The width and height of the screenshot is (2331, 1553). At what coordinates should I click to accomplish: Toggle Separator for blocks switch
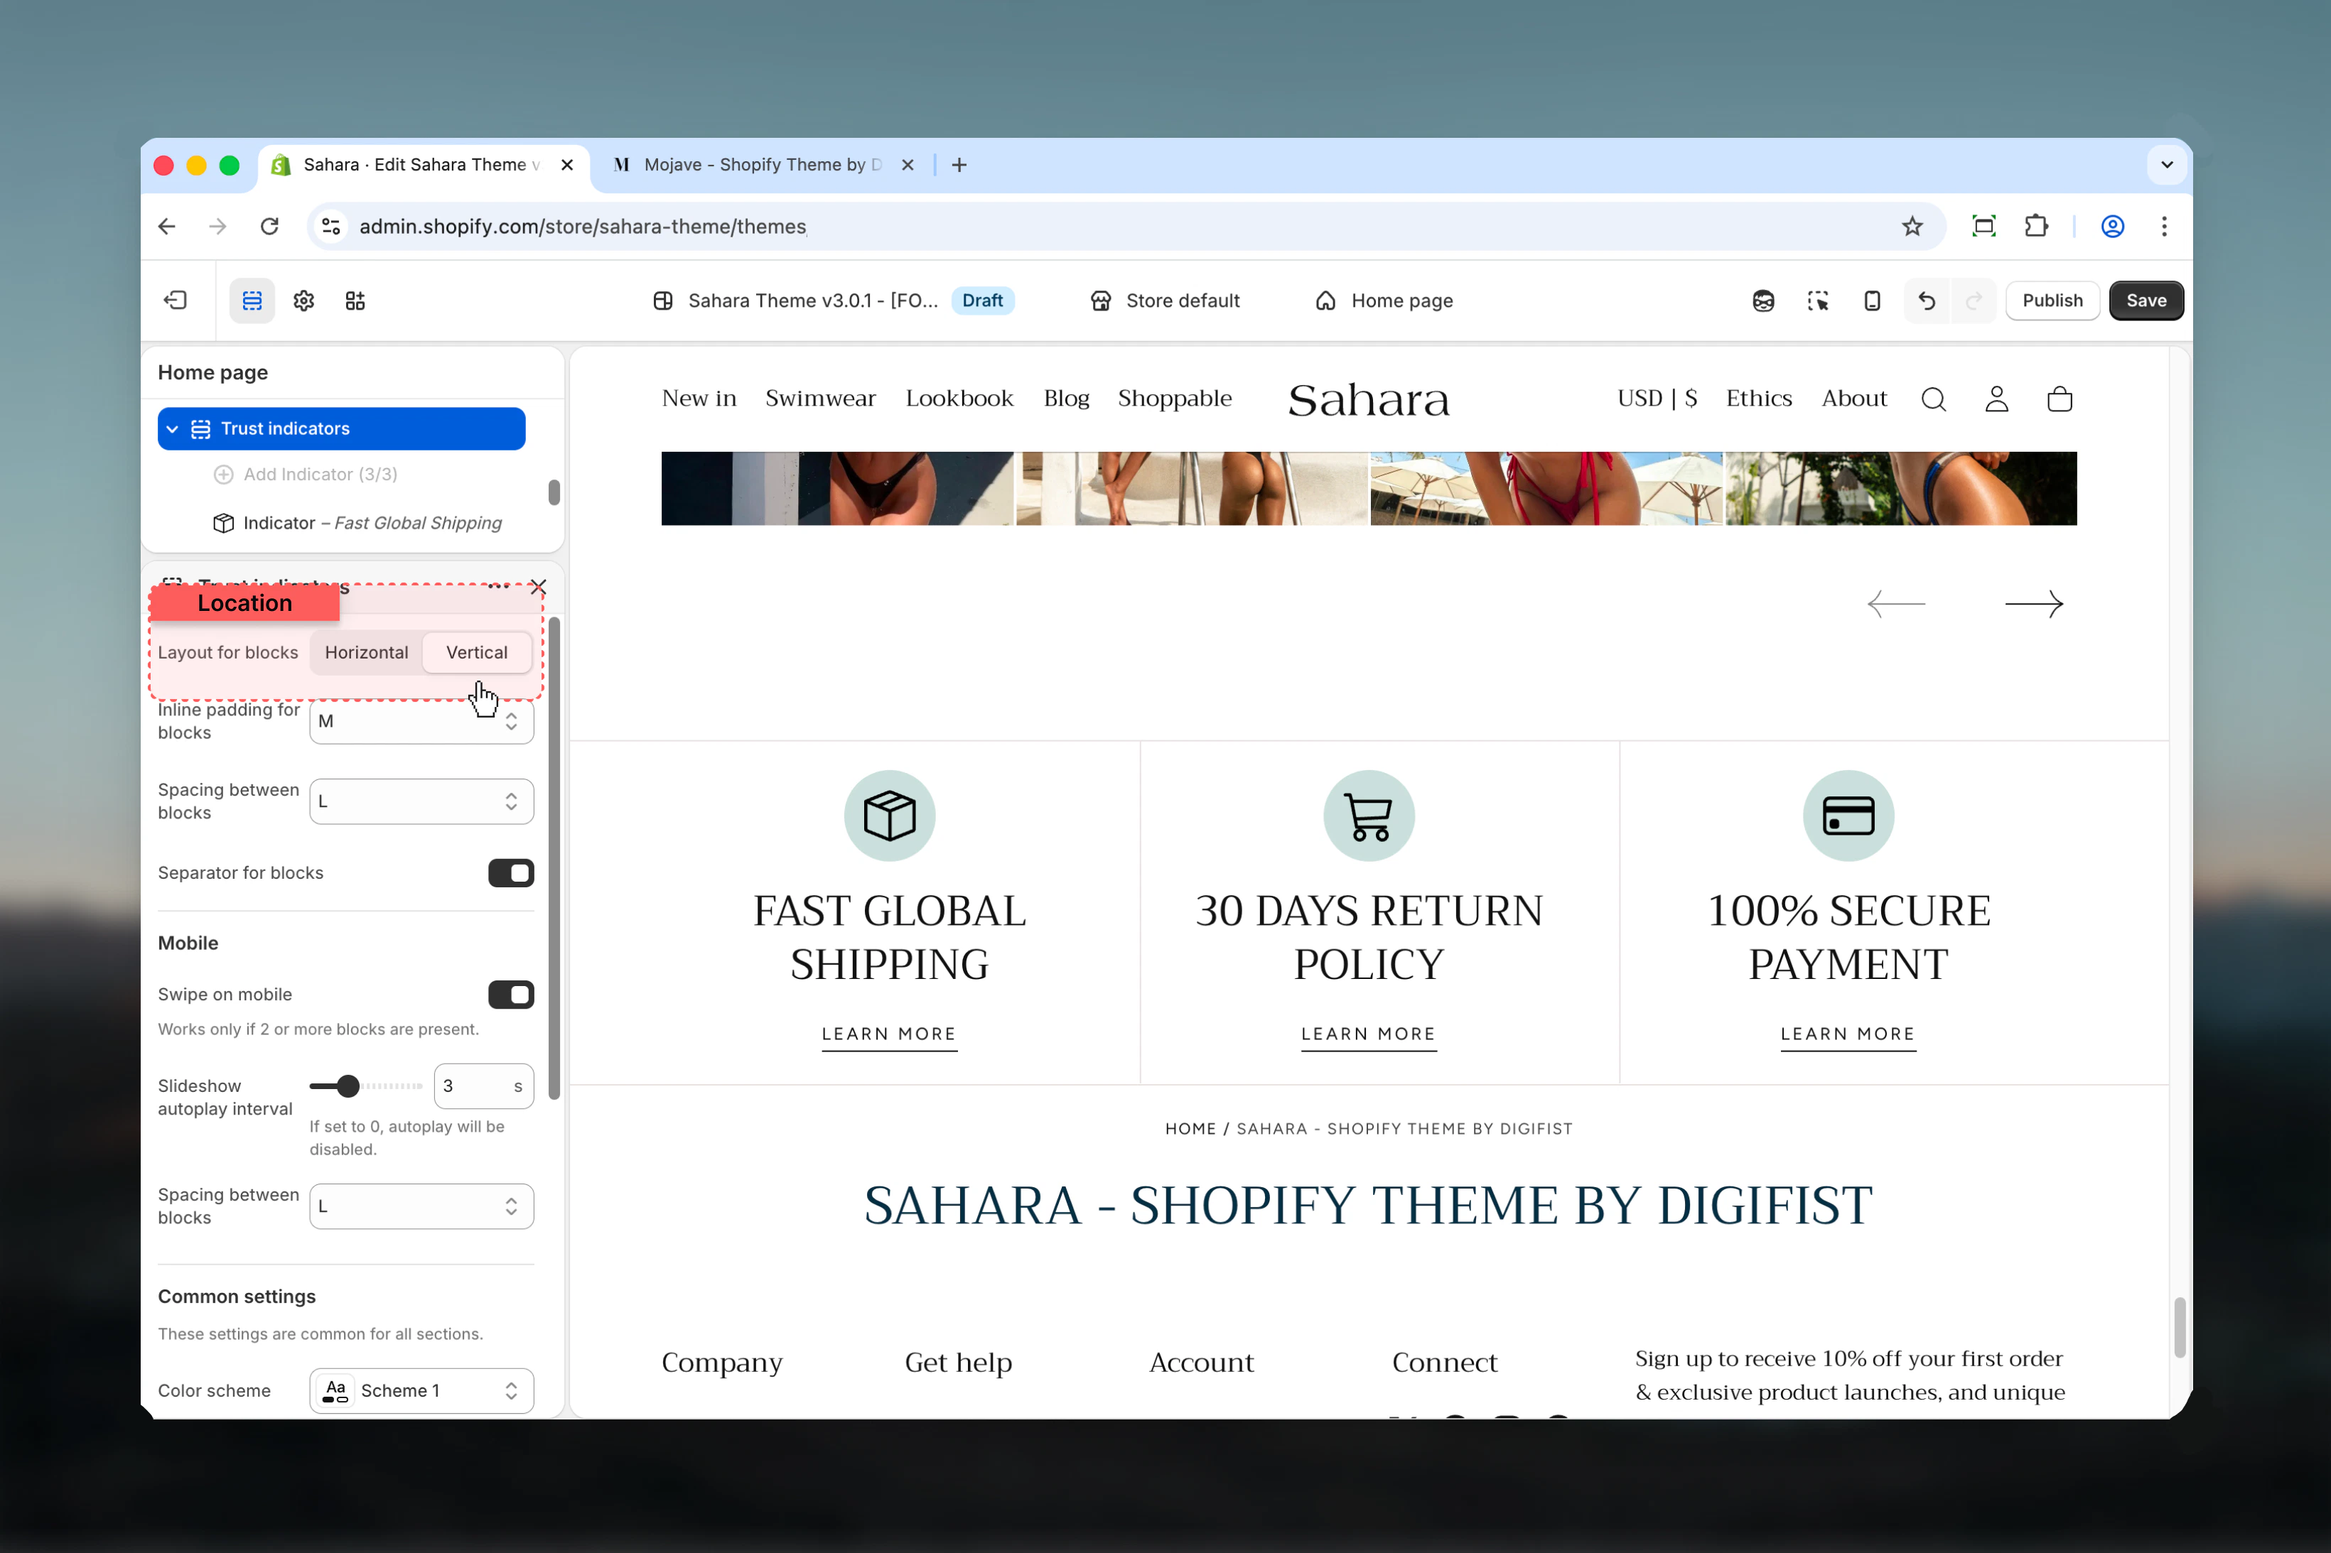coord(511,872)
